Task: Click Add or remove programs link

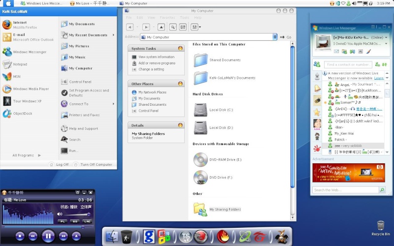Action: coord(157,63)
